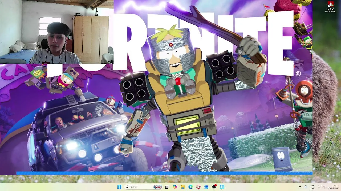Open volume control tray icon
The height and width of the screenshot is (191, 341).
324,187
